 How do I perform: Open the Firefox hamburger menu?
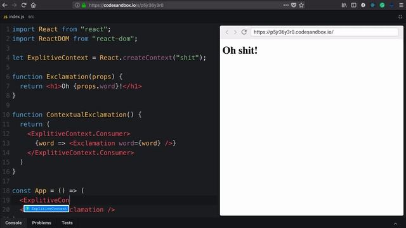tap(401, 5)
